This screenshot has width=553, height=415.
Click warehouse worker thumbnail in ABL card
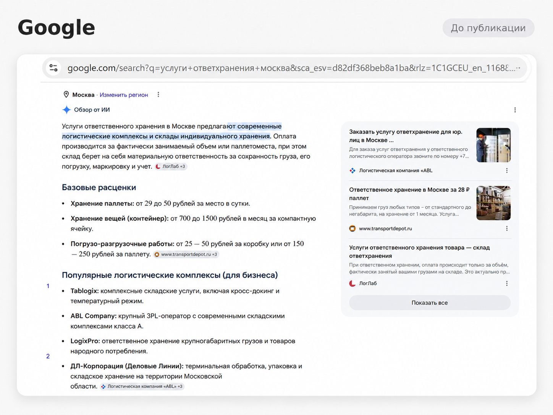493,145
